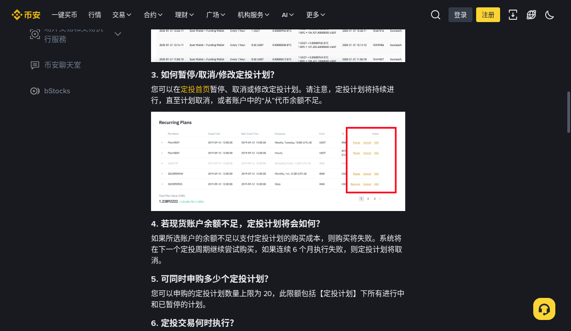
Task: Toggle dark mode moon icon
Action: pyautogui.click(x=549, y=15)
